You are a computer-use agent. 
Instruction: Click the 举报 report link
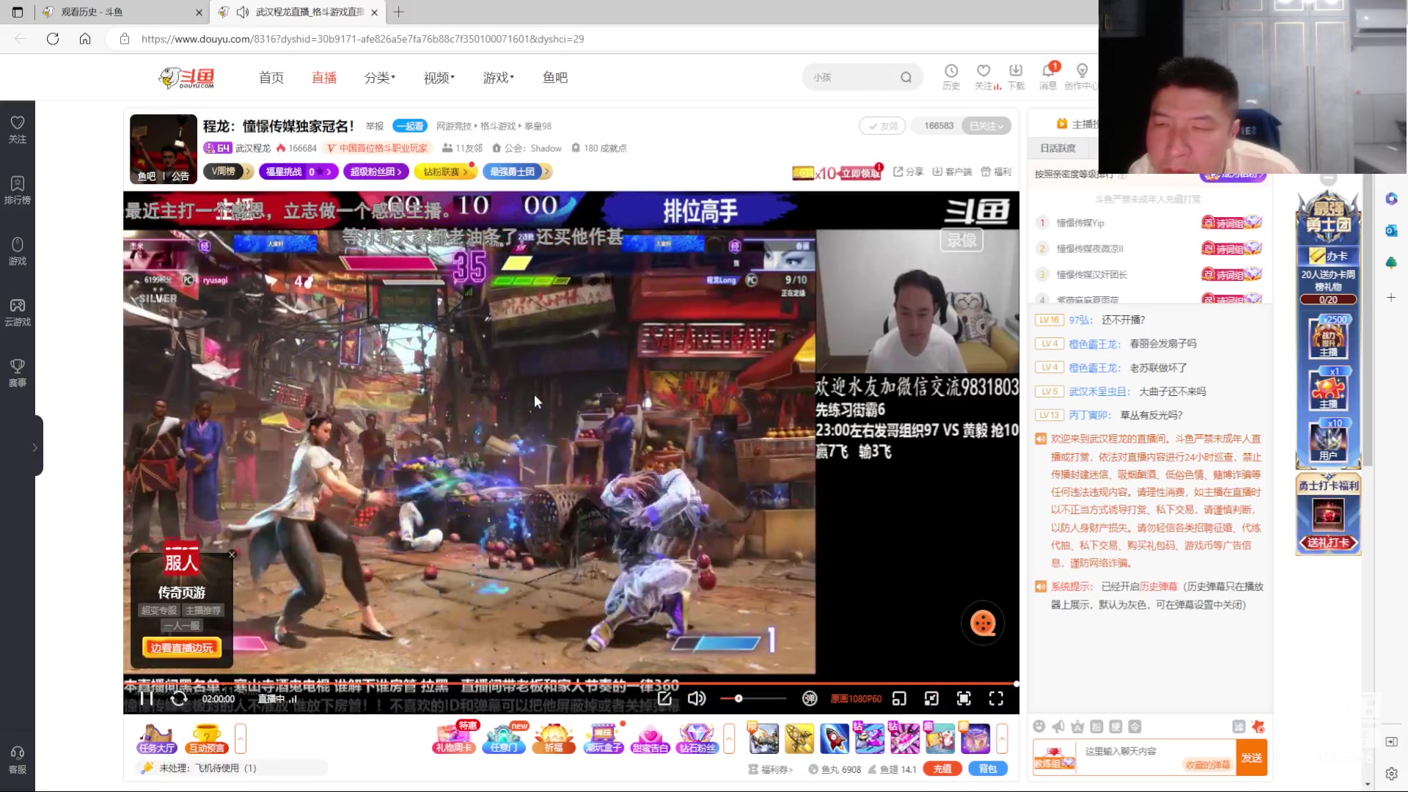(375, 126)
